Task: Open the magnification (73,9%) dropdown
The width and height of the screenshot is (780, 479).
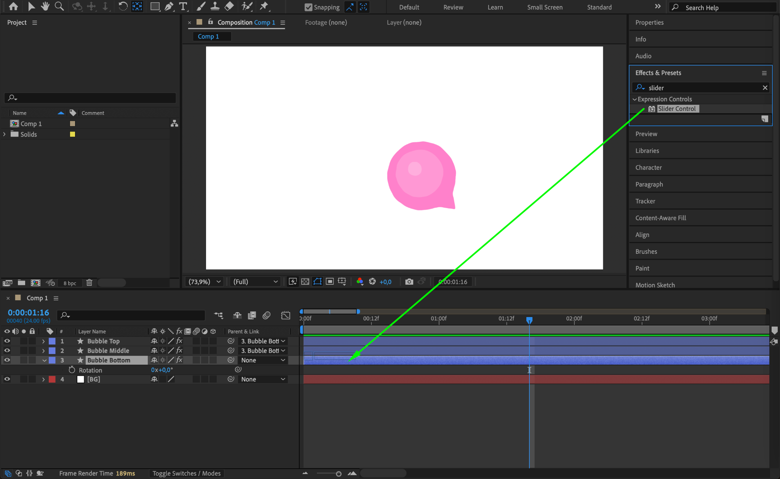Action: (x=205, y=282)
